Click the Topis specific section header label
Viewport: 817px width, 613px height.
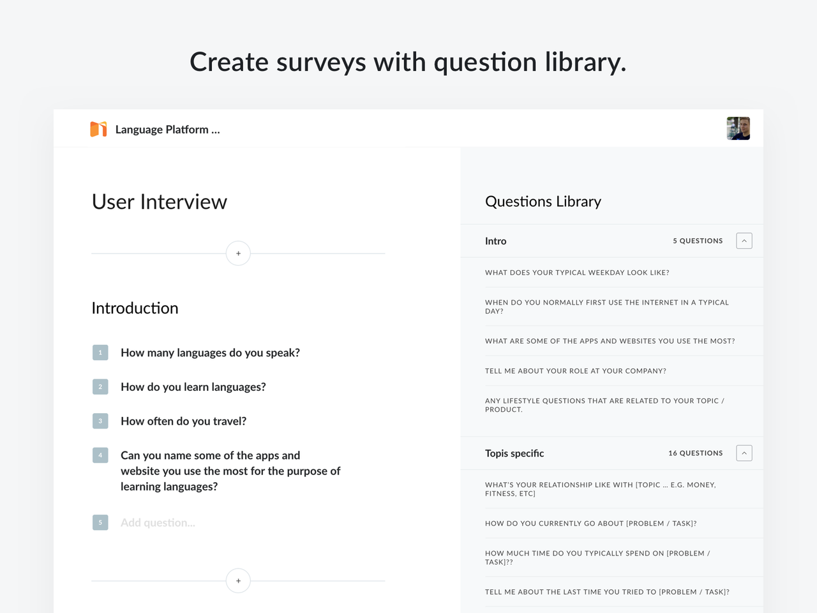[x=514, y=453]
